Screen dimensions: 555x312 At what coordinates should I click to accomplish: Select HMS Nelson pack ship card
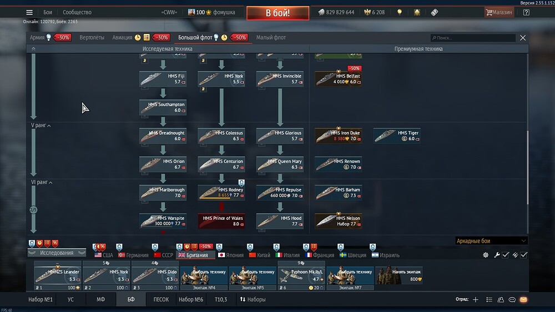coord(339,222)
